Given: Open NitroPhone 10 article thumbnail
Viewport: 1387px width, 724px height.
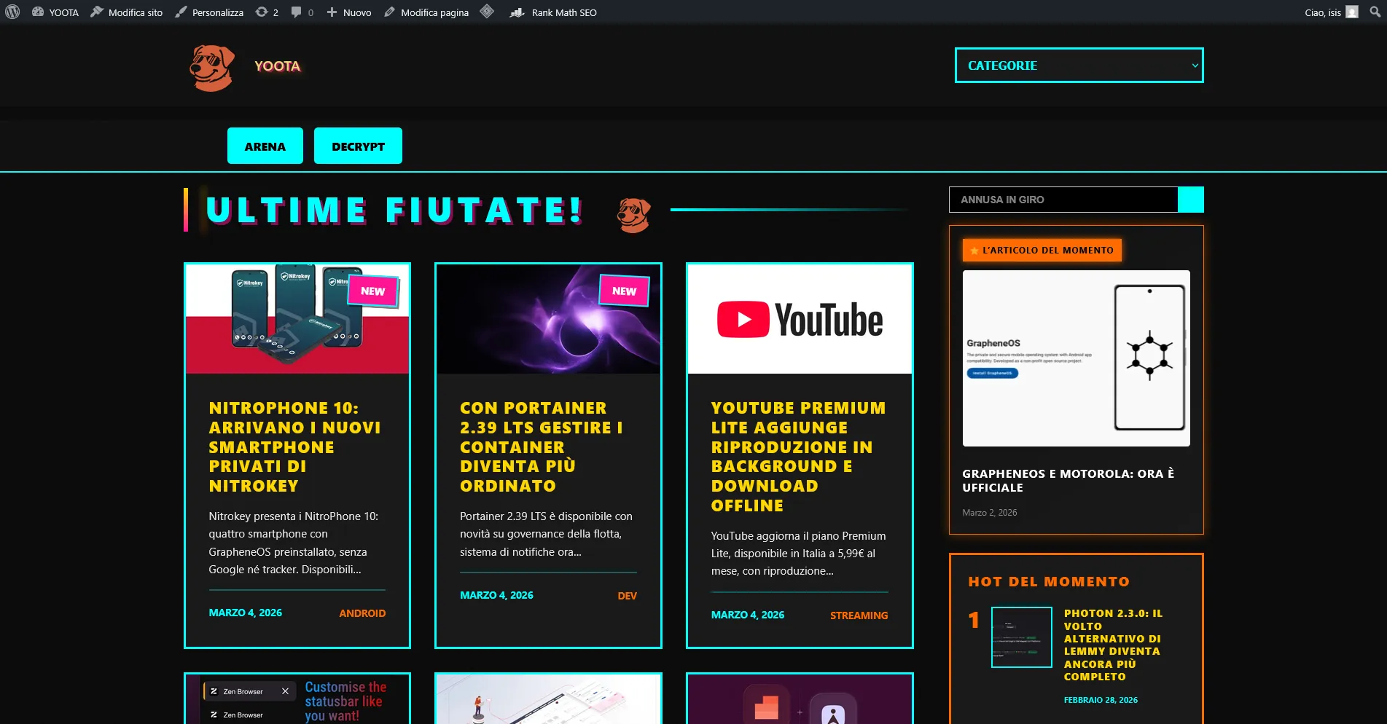Looking at the screenshot, I should (x=297, y=319).
